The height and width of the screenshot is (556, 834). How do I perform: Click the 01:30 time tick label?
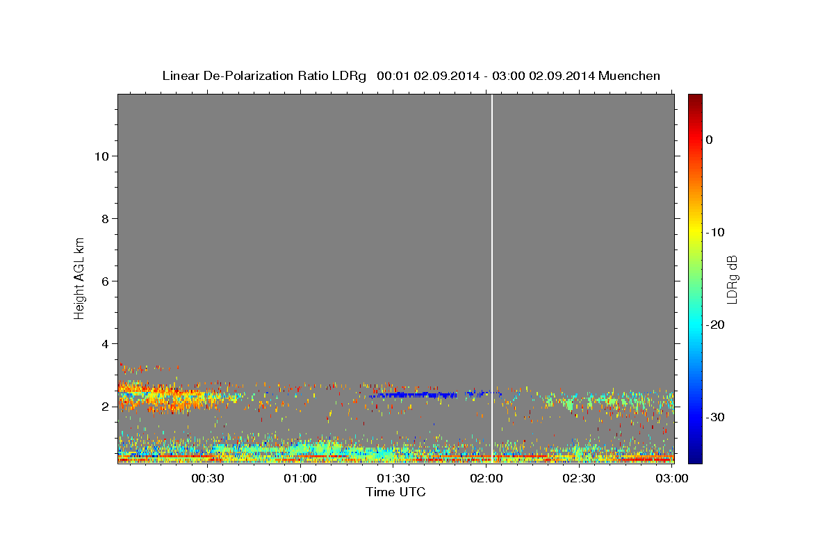pos(393,478)
